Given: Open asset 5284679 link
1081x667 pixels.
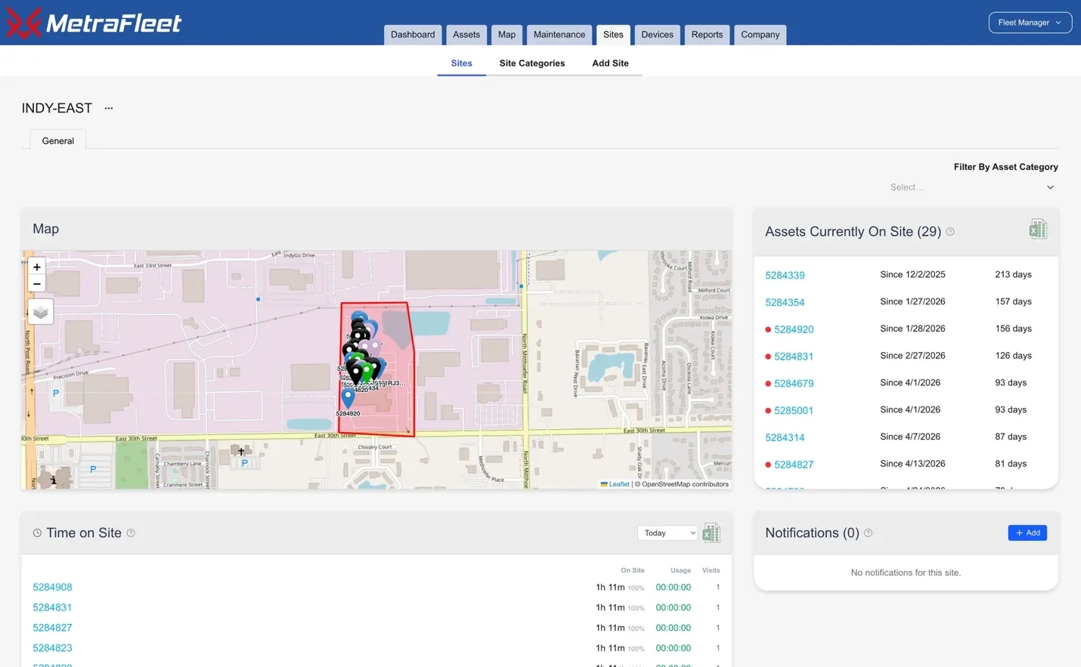Looking at the screenshot, I should tap(794, 384).
